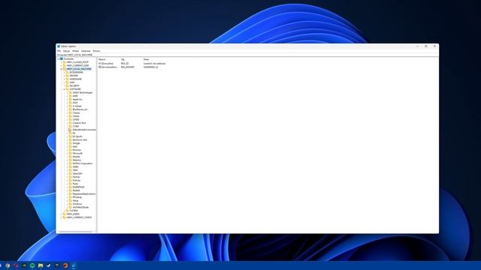The width and height of the screenshot is (481, 270).
Task: Click the folder icon beside SECURITY
Action: point(67,85)
